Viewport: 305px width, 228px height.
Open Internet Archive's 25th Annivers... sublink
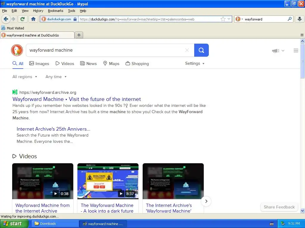[53, 129]
